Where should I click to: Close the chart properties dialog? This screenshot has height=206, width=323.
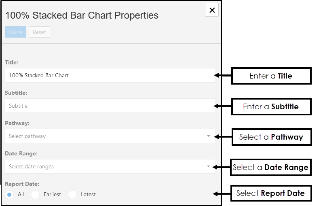(212, 10)
